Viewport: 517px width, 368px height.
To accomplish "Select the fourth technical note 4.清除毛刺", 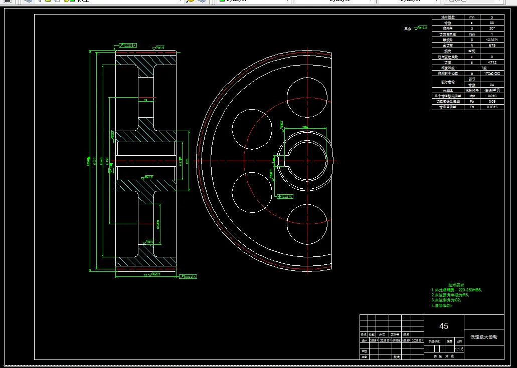I will 442,305.
